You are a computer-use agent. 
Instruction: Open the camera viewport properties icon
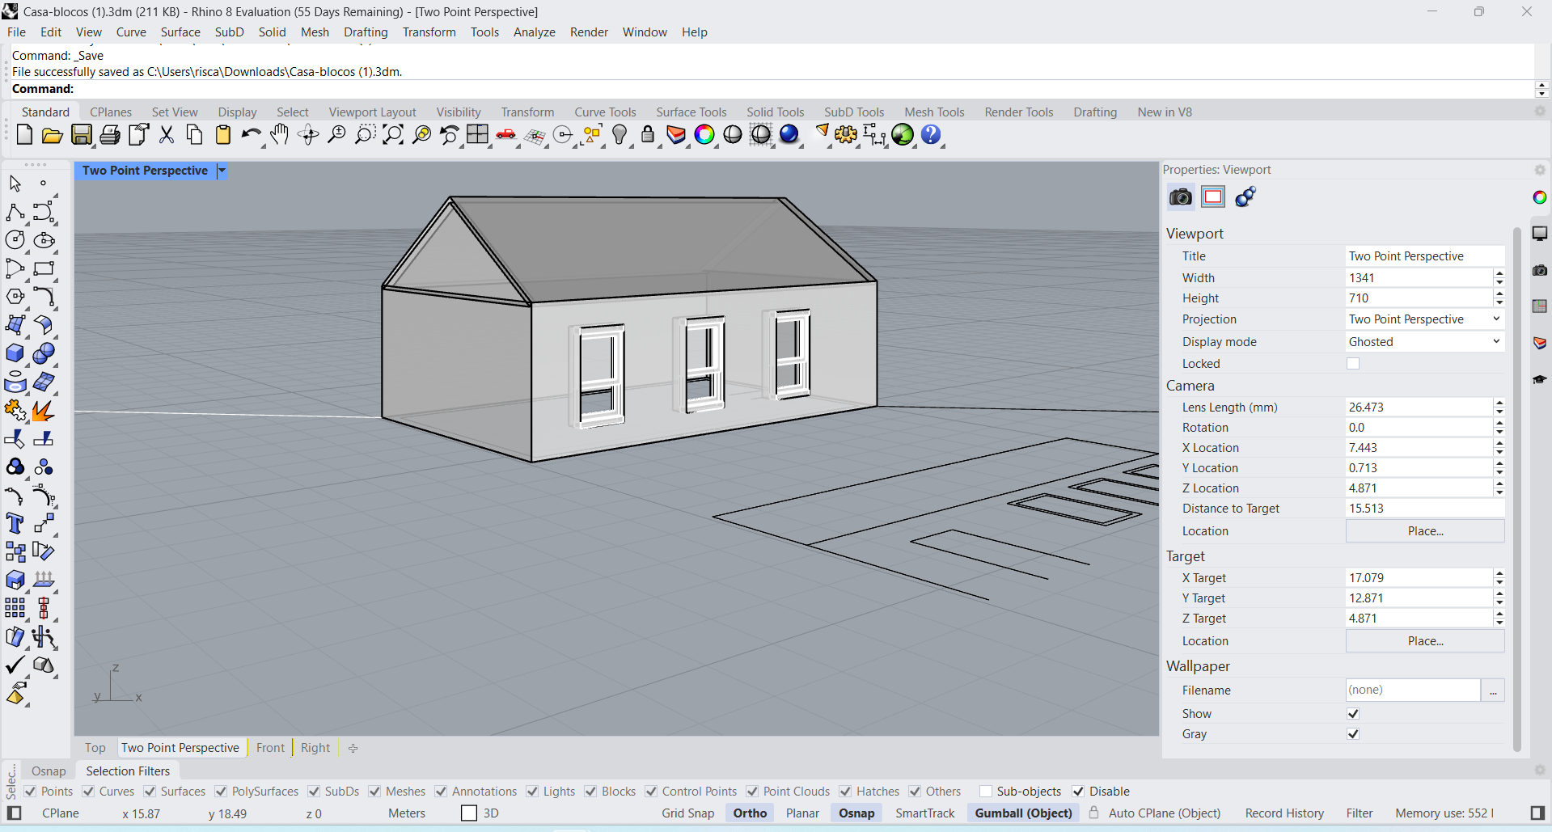(1181, 196)
